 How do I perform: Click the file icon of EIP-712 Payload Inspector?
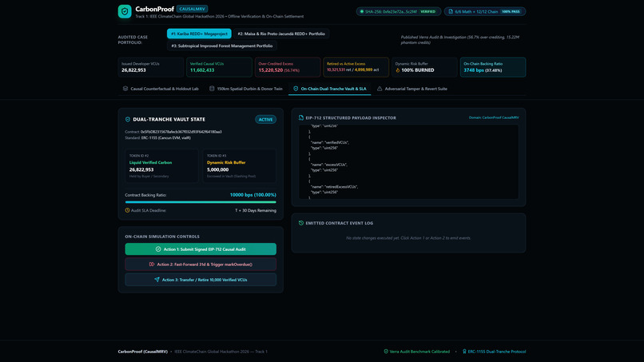click(301, 117)
